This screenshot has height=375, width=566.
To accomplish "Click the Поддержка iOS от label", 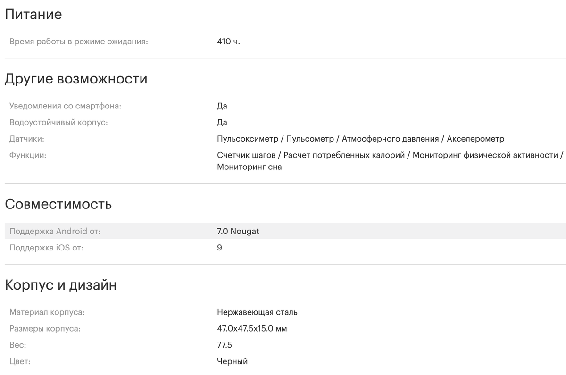I will click(46, 248).
